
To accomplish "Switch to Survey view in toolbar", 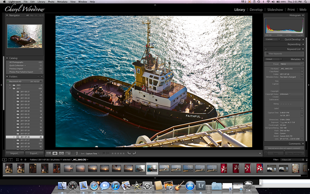I will pos(68,153).
